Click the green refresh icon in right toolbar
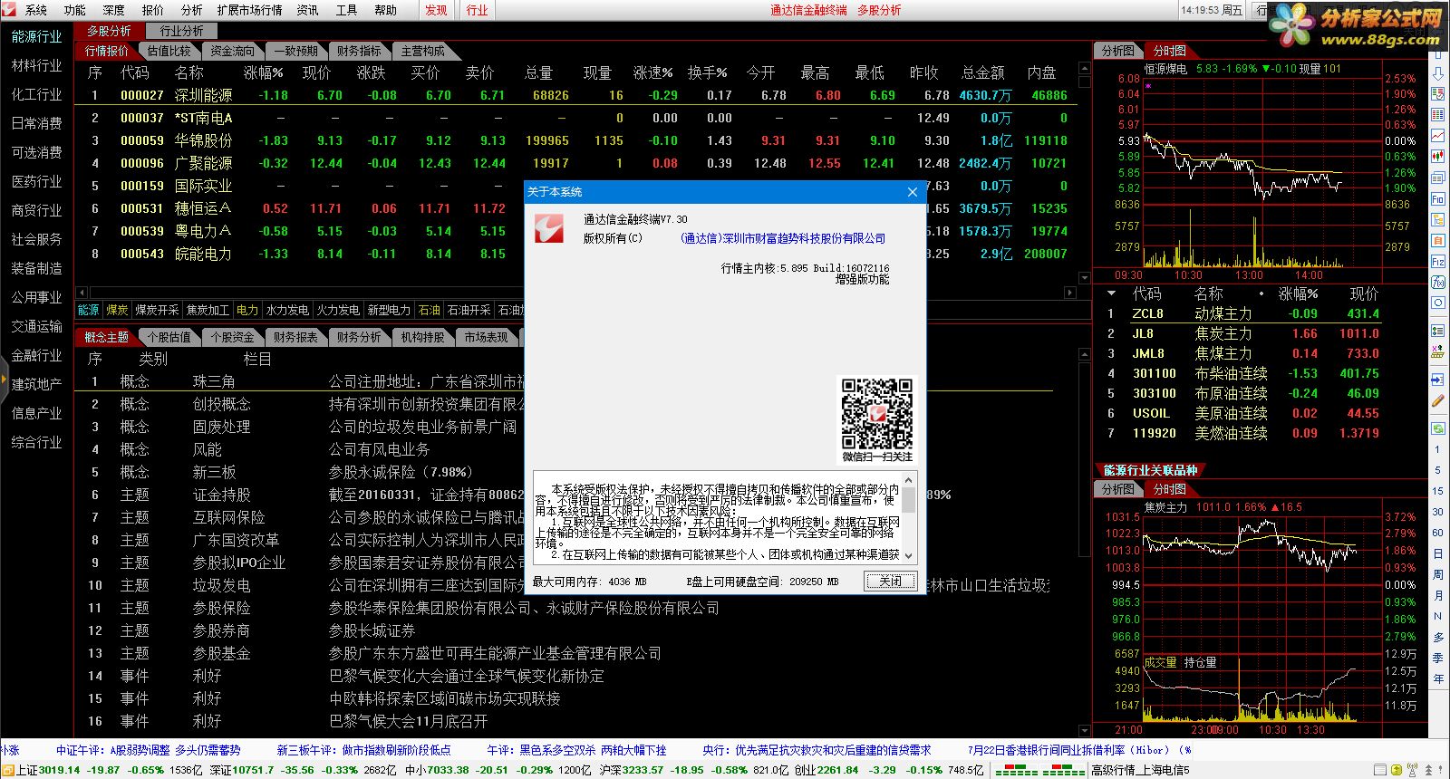Screen dimensions: 1450x779 tap(1438, 428)
